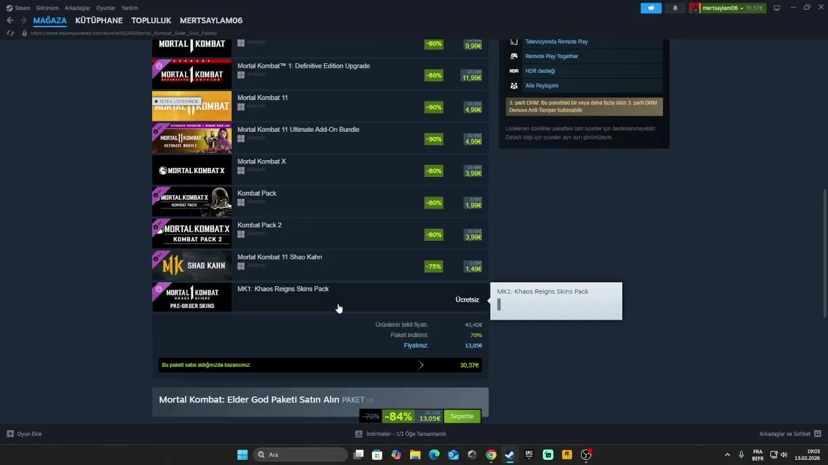Open the Oyunlar menu
The height and width of the screenshot is (465, 828).
(106, 8)
